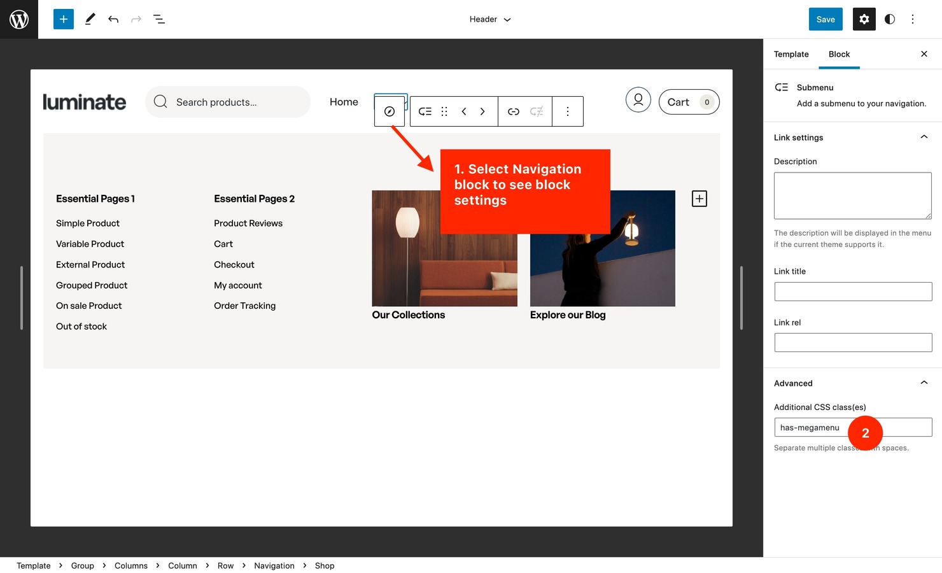Move the block left using the chevron
Viewport: 942px width, 573px height.
click(463, 111)
